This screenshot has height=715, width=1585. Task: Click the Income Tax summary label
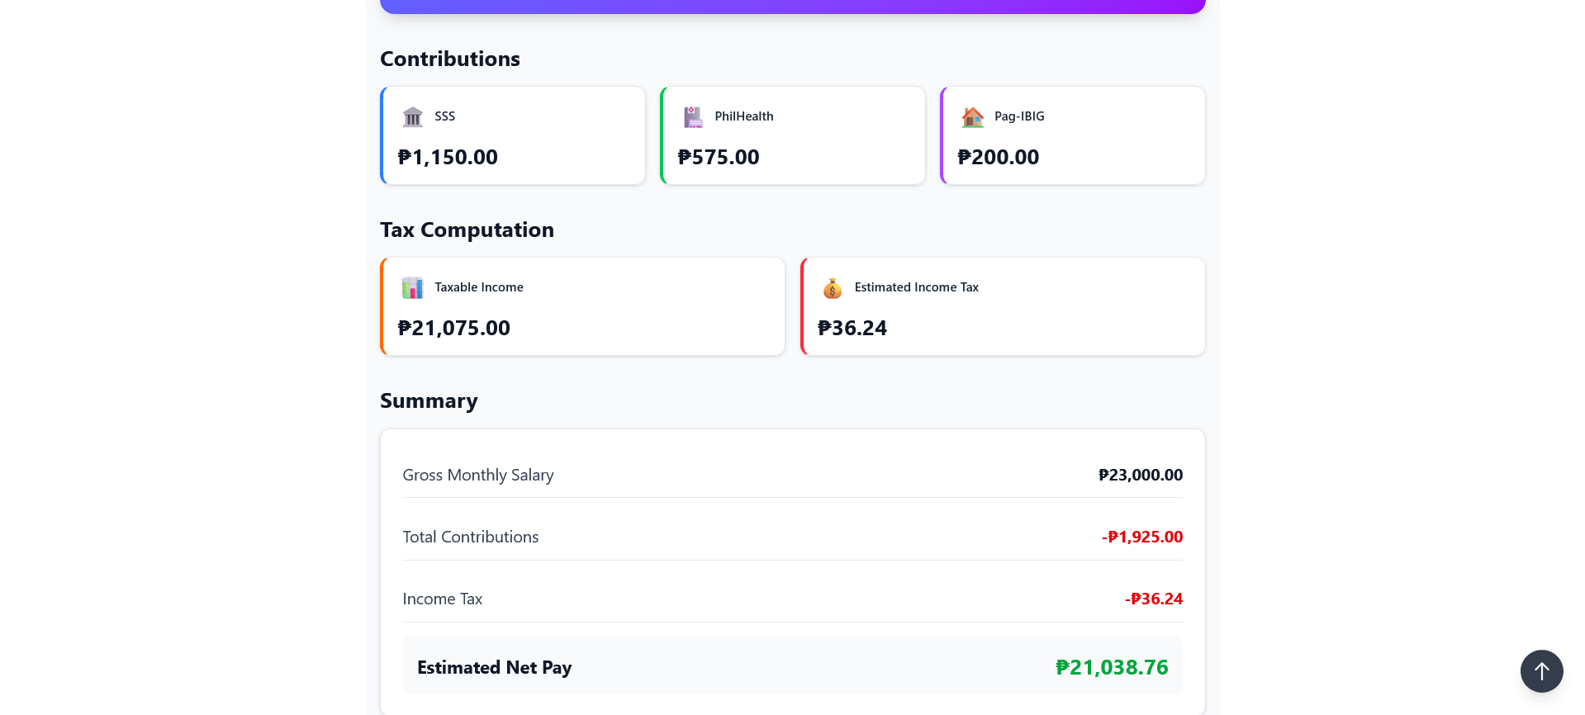click(x=443, y=599)
